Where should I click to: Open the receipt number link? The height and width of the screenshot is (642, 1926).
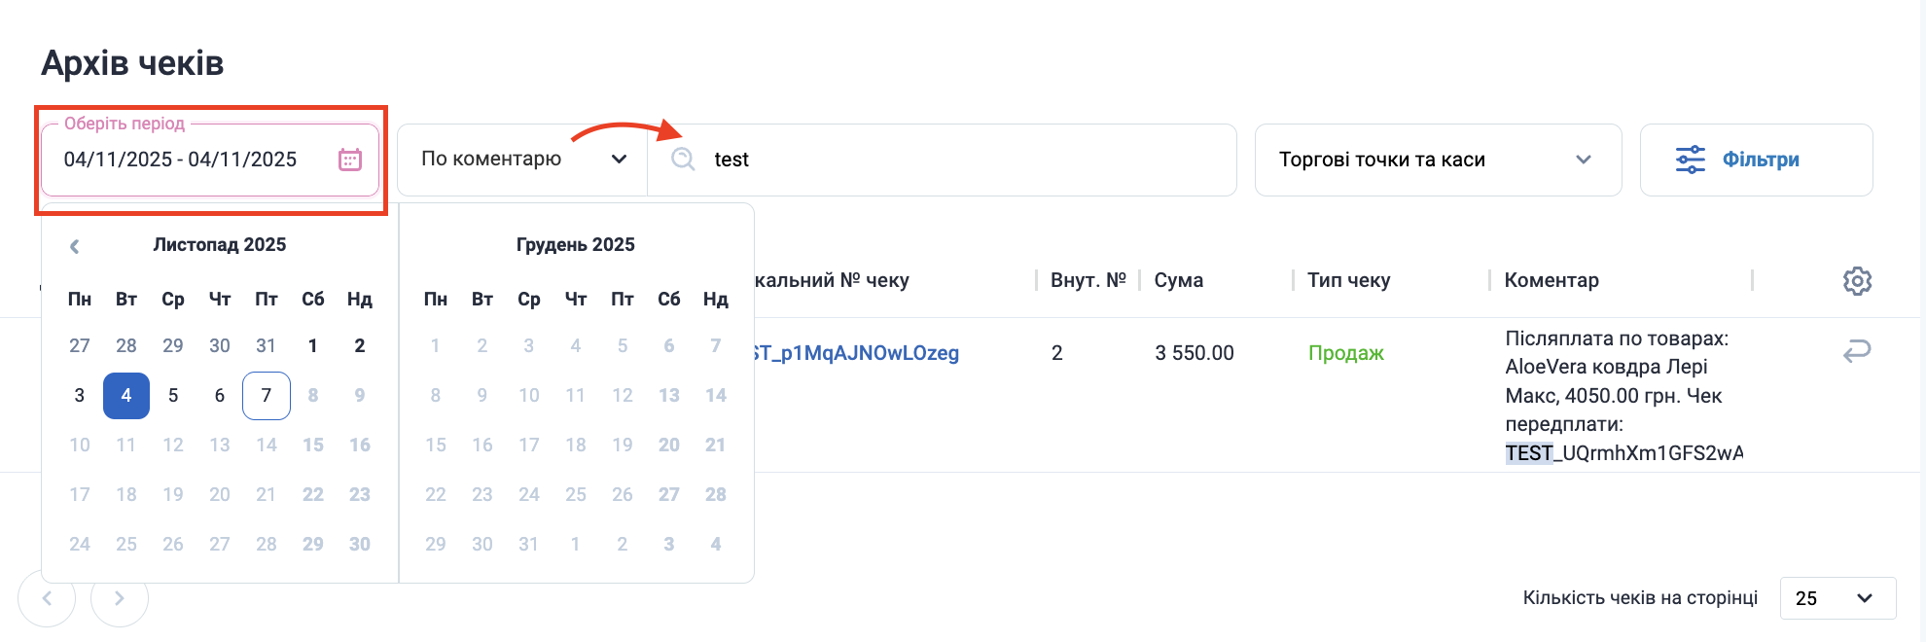click(x=856, y=353)
